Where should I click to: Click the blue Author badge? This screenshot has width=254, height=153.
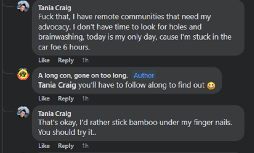coord(144,75)
